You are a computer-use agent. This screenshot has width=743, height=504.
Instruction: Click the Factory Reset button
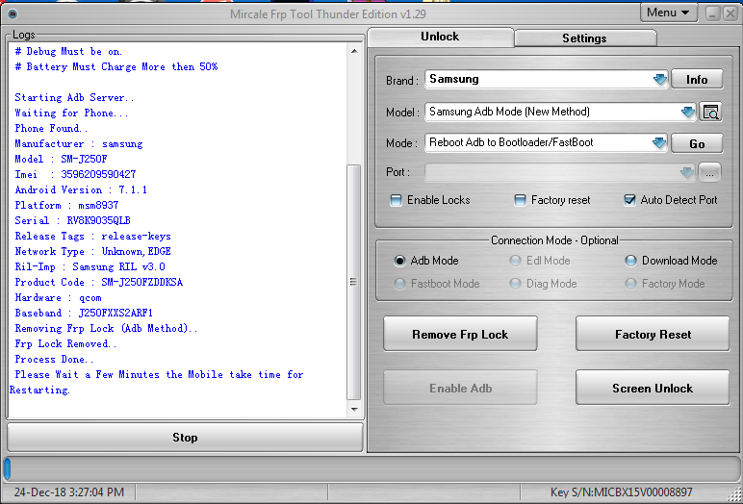coord(653,334)
